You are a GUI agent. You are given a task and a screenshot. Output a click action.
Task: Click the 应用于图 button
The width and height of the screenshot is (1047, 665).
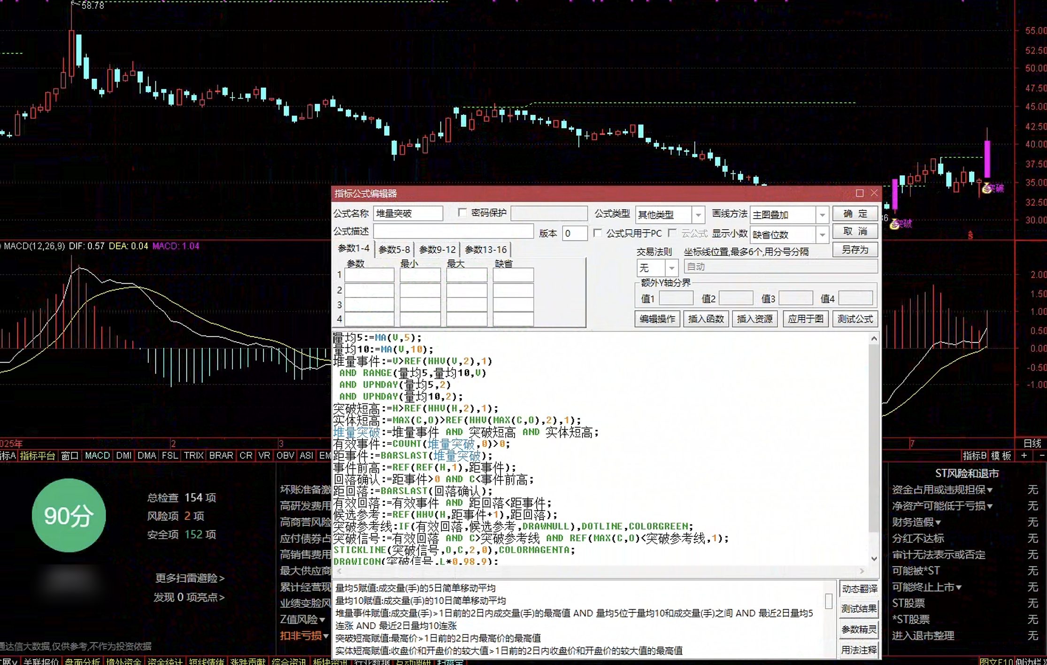tap(805, 319)
